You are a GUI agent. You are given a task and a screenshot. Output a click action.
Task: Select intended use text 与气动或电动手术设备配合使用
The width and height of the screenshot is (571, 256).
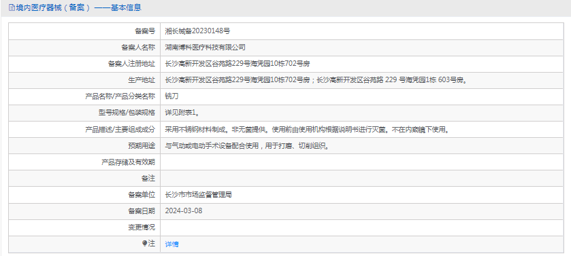[247, 145]
